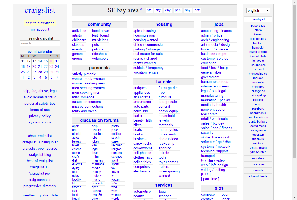Open system status link
The image size is (297, 200).
pos(40,122)
